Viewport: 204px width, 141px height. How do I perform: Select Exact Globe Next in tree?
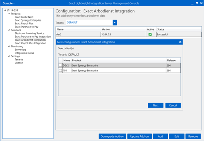(24, 17)
